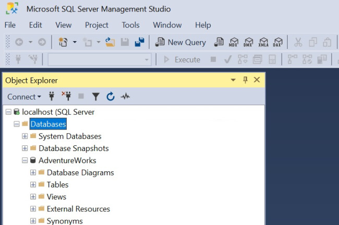Open the dropdown beside New Project icon
The height and width of the screenshot is (225, 339).
[75, 42]
